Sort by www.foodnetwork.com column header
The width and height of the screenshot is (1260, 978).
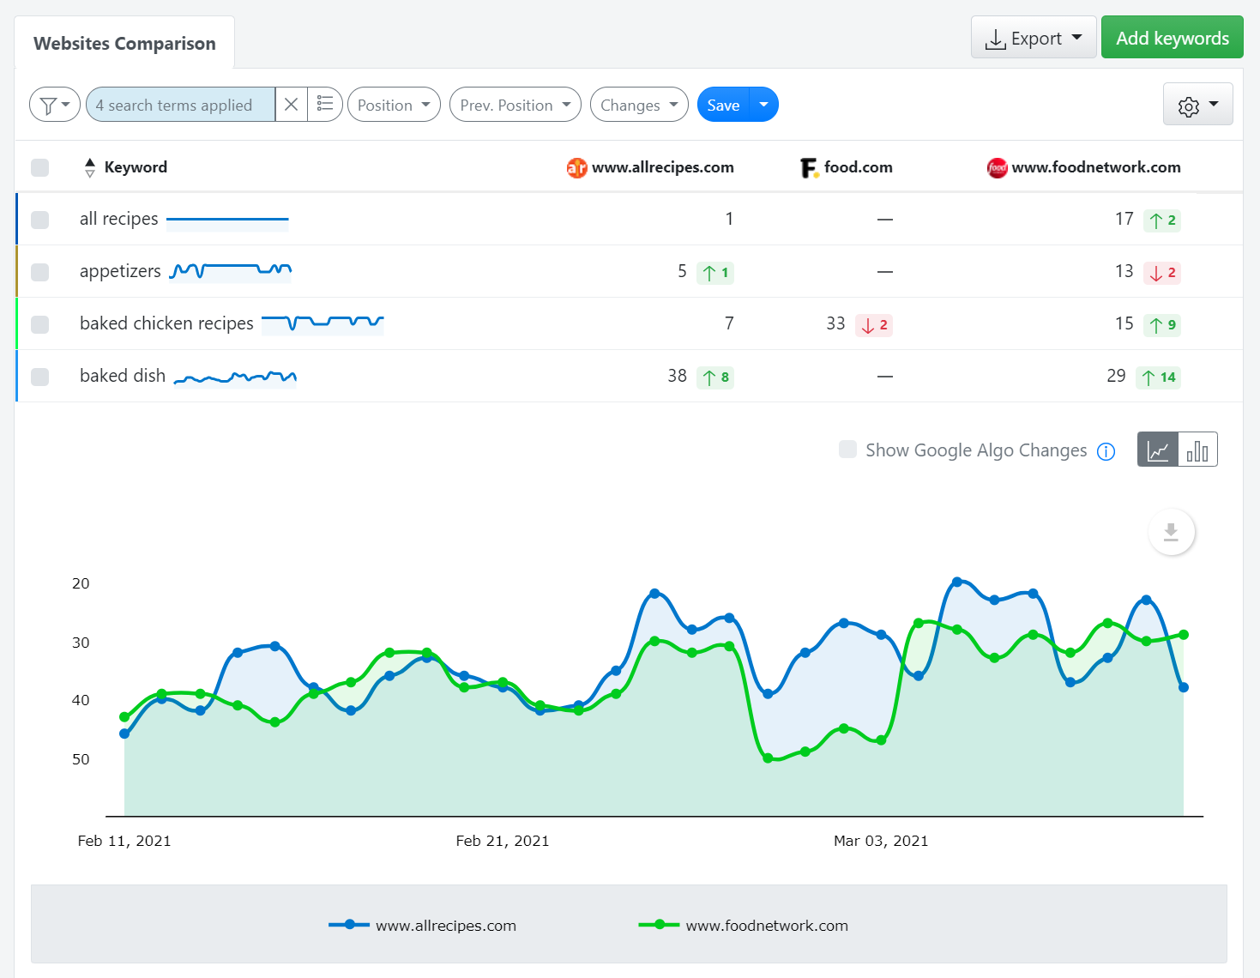click(1096, 167)
